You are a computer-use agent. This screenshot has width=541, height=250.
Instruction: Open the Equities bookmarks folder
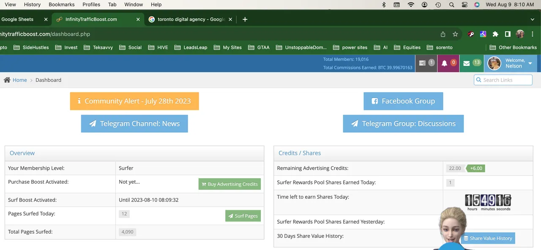point(407,47)
